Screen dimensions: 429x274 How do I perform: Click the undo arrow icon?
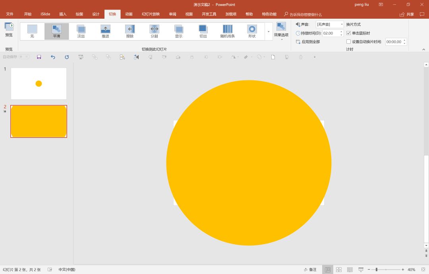(53, 57)
